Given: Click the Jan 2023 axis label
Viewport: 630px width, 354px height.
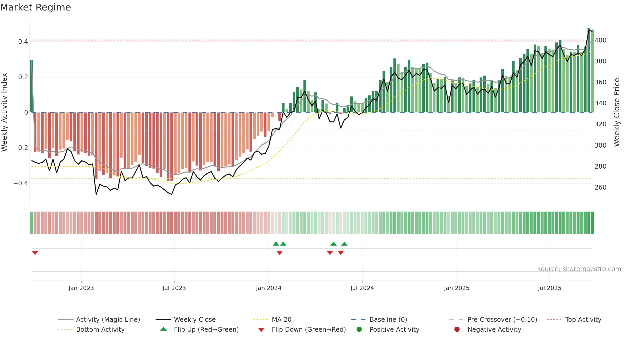Looking at the screenshot, I should pyautogui.click(x=81, y=288).
